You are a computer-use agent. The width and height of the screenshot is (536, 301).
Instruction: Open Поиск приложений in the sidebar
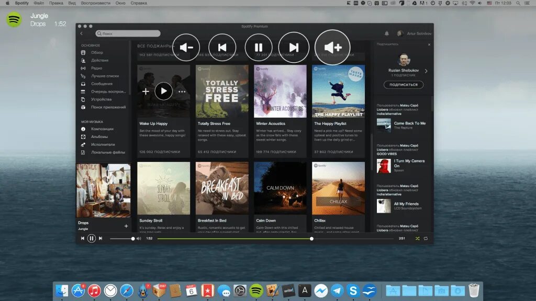coord(108,107)
